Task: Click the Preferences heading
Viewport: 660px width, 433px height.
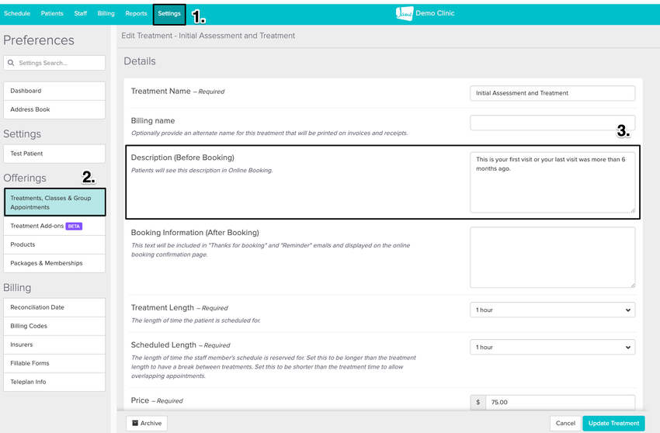Action: pyautogui.click(x=39, y=40)
